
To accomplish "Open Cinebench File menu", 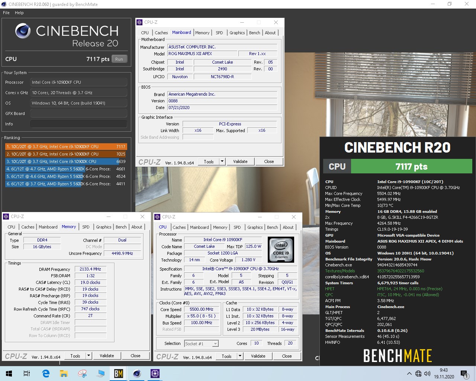I will [6, 13].
